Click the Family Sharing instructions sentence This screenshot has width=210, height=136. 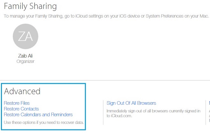106,16
